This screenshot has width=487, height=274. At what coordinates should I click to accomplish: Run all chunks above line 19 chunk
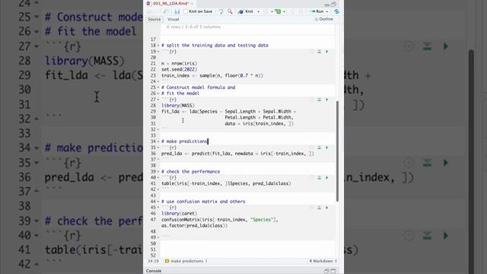click(319, 52)
